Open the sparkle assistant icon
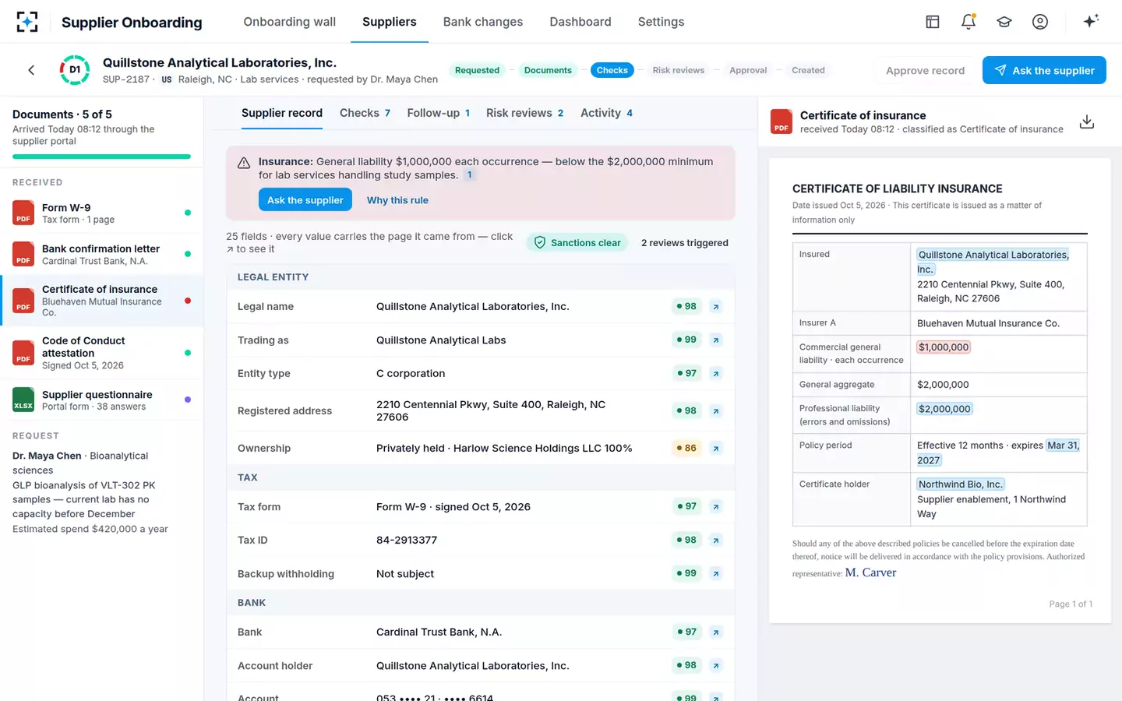This screenshot has height=701, width=1122. pos(1091,21)
